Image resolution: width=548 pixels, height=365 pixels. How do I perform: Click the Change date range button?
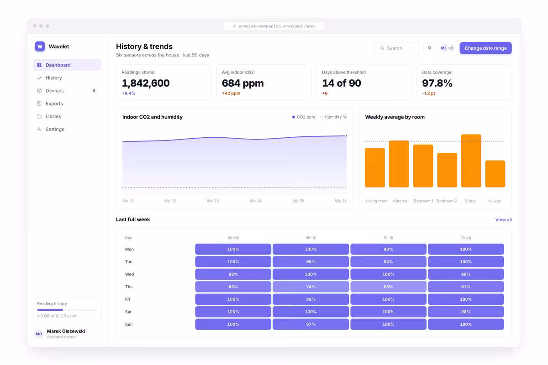pyautogui.click(x=485, y=48)
